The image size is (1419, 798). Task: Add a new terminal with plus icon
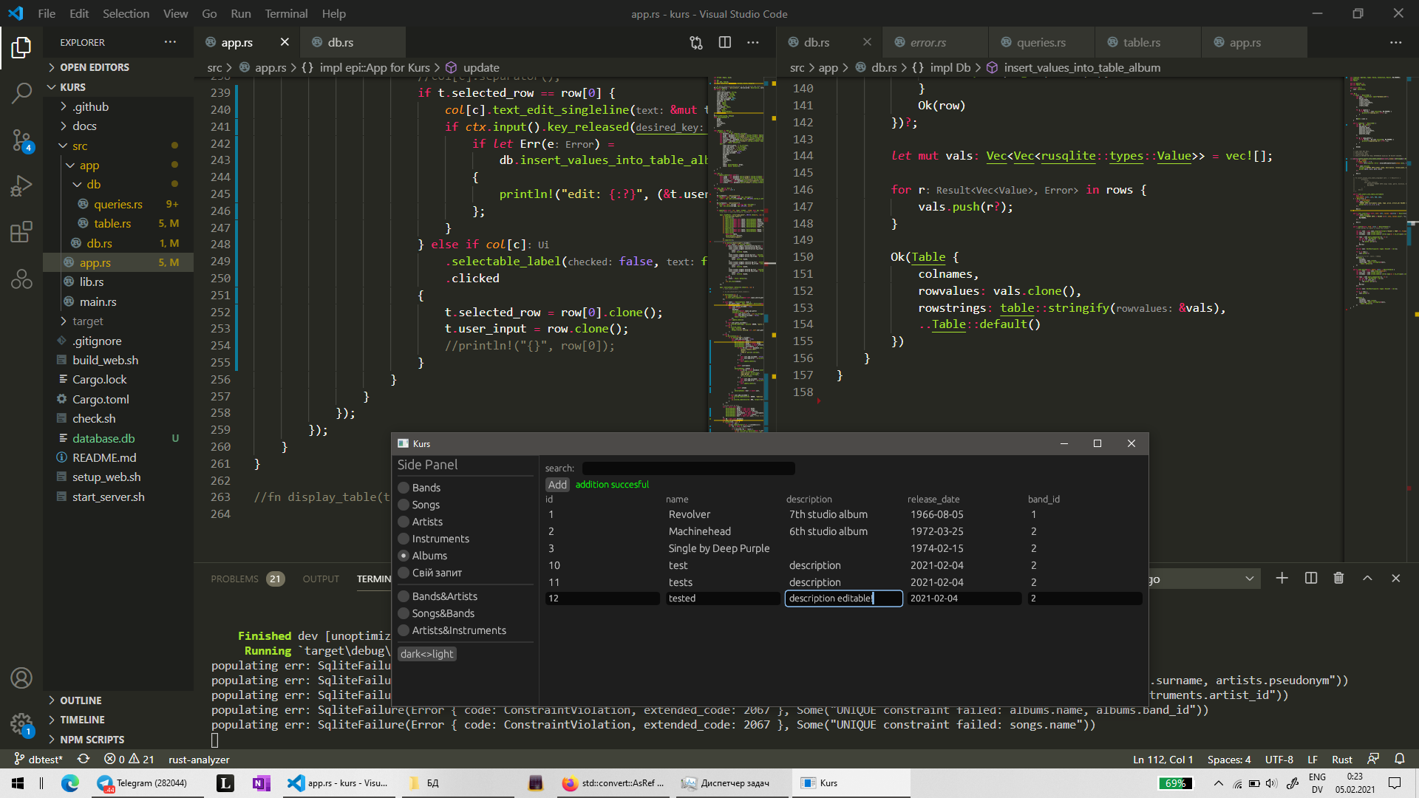(x=1282, y=579)
